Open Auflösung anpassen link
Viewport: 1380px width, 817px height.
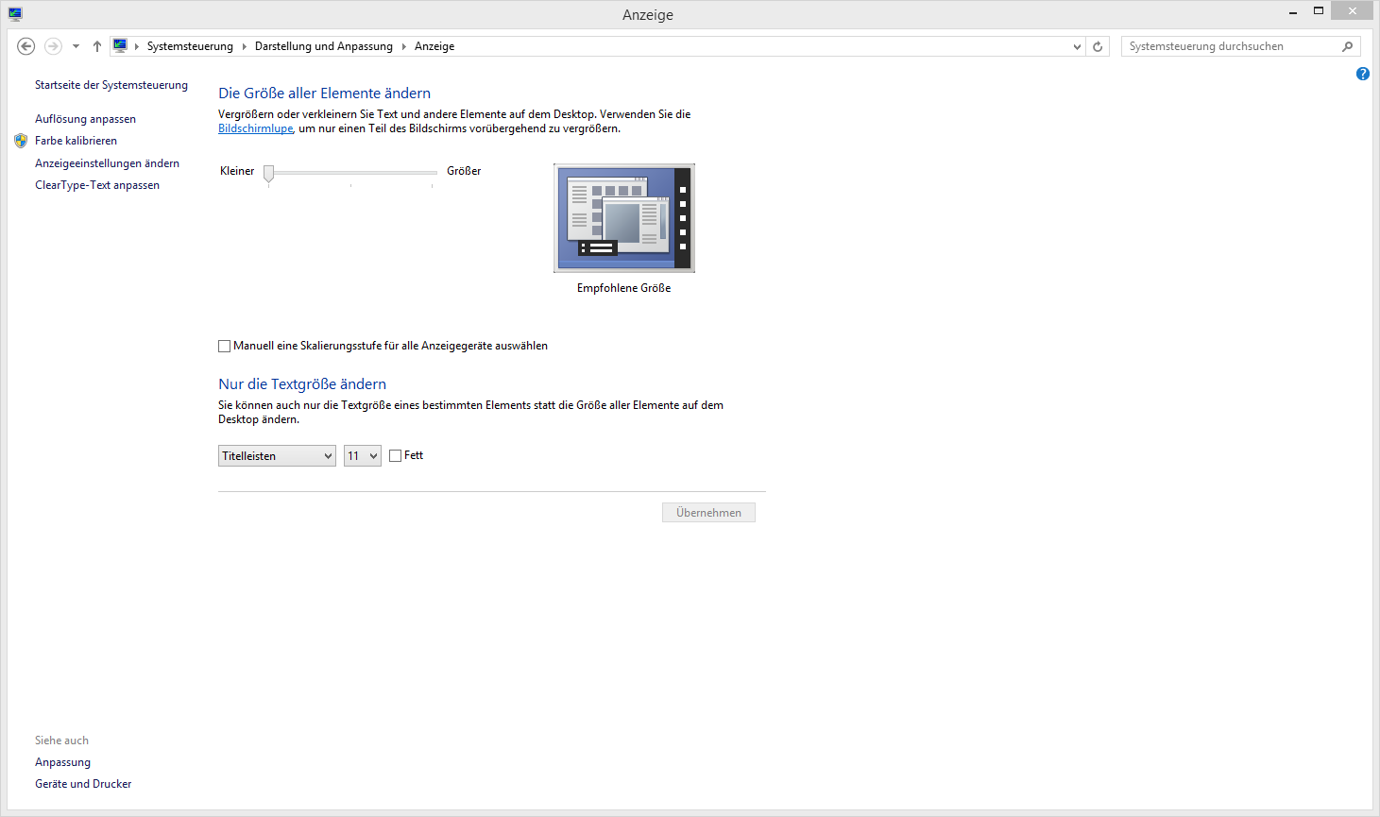click(85, 119)
